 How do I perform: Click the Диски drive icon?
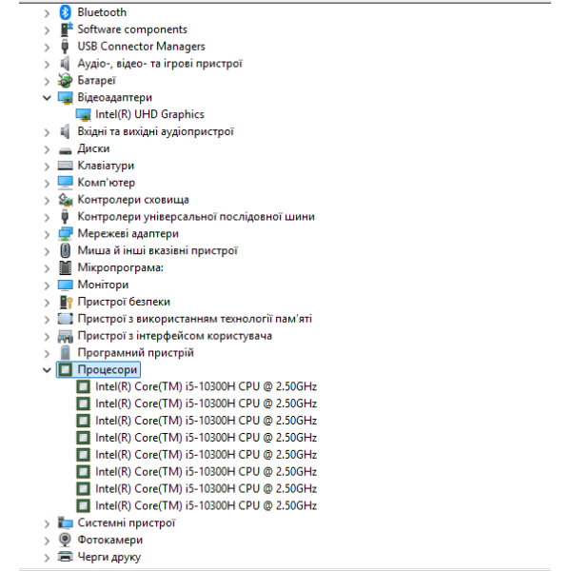65,149
